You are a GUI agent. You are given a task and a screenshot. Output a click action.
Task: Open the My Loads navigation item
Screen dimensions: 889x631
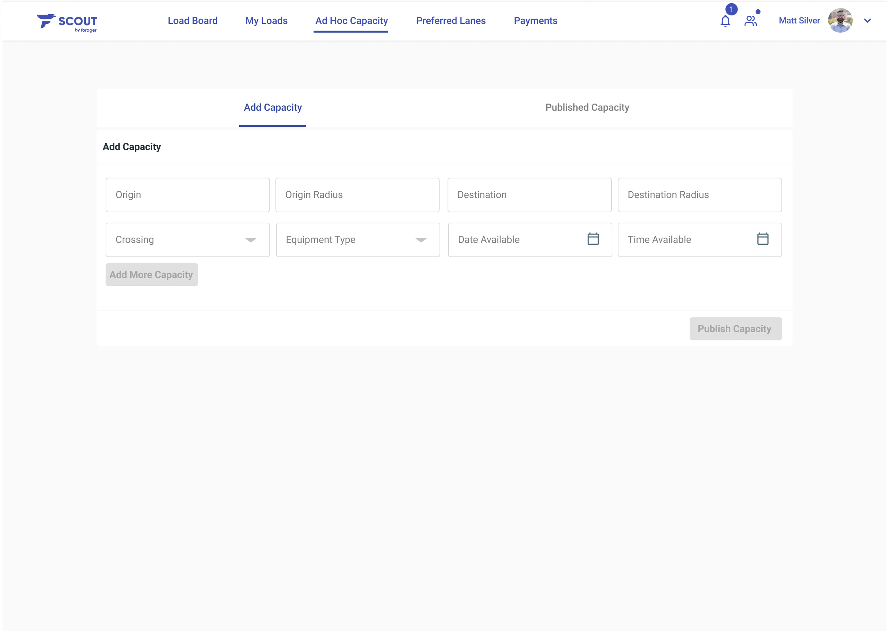266,21
